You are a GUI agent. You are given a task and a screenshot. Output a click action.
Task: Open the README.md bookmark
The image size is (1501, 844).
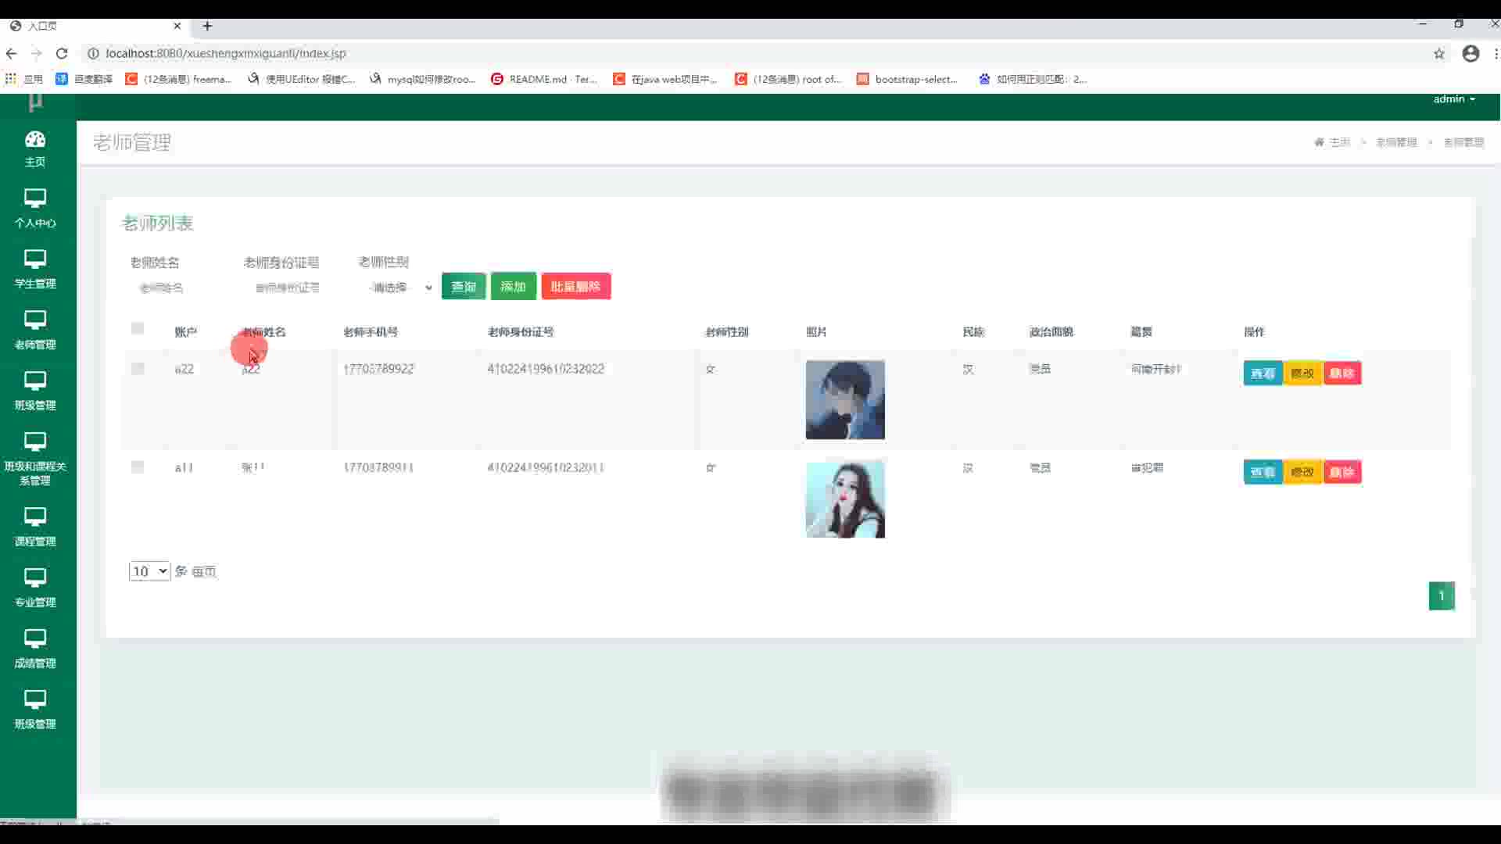click(x=544, y=79)
